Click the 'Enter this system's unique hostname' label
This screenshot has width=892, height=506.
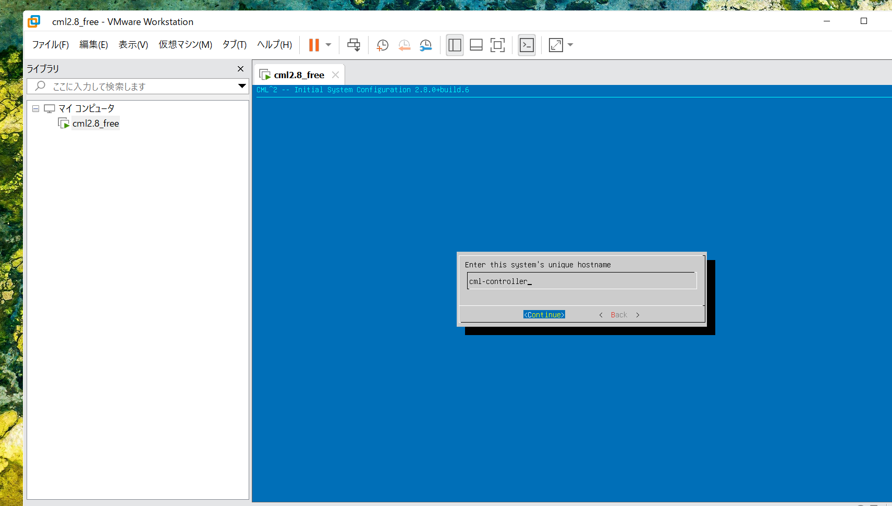(537, 265)
